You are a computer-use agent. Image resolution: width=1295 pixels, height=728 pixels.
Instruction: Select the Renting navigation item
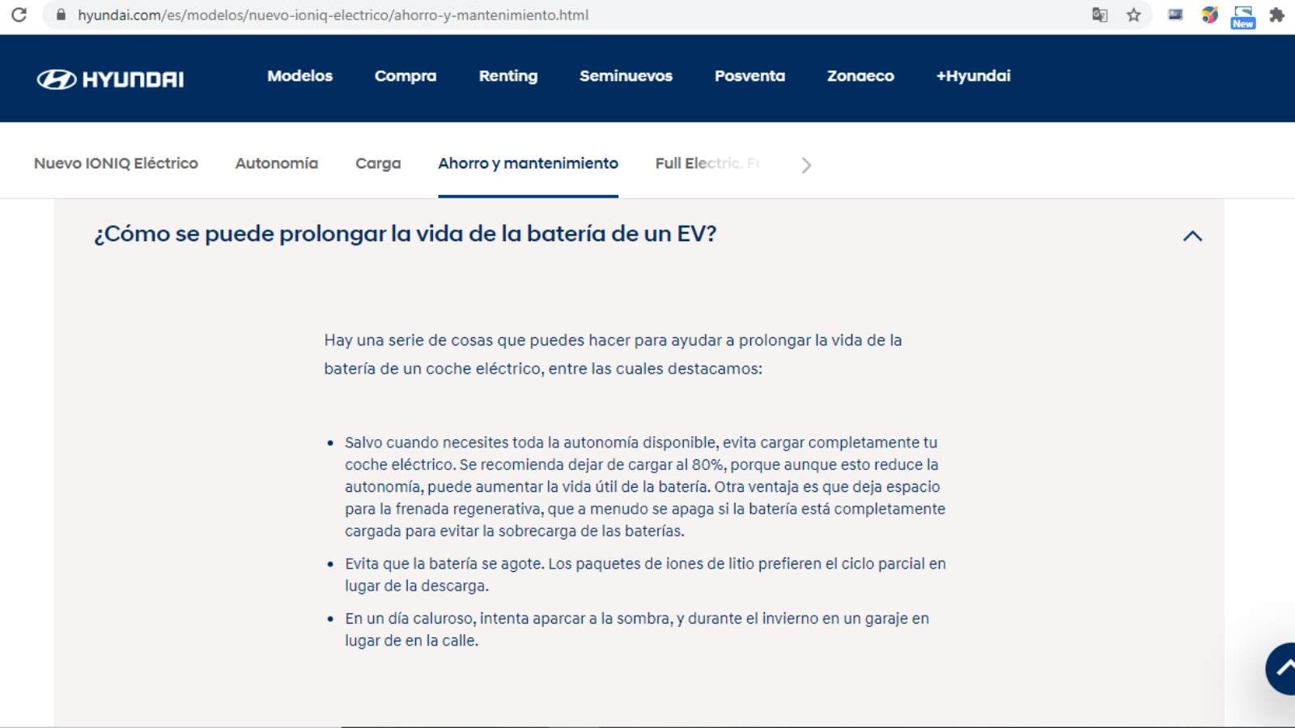[x=507, y=76]
